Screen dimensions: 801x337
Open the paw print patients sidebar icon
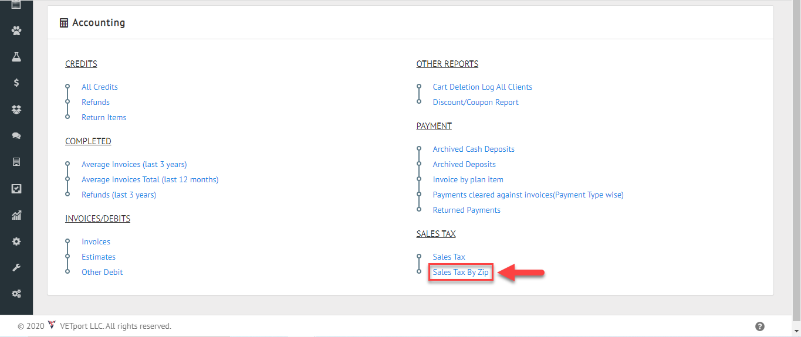click(x=16, y=30)
